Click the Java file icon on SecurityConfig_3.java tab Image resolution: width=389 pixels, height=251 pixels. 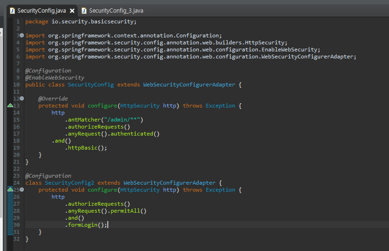(x=84, y=11)
